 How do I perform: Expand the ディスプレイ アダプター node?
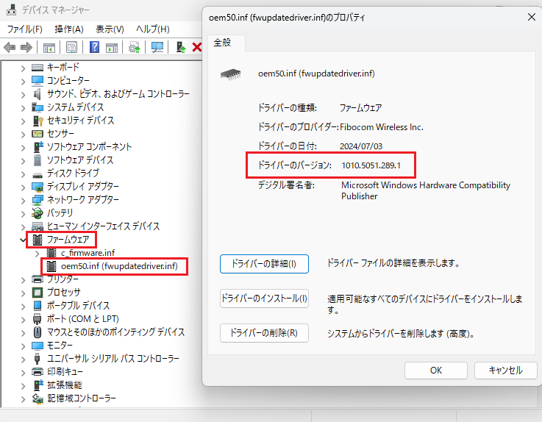point(23,187)
